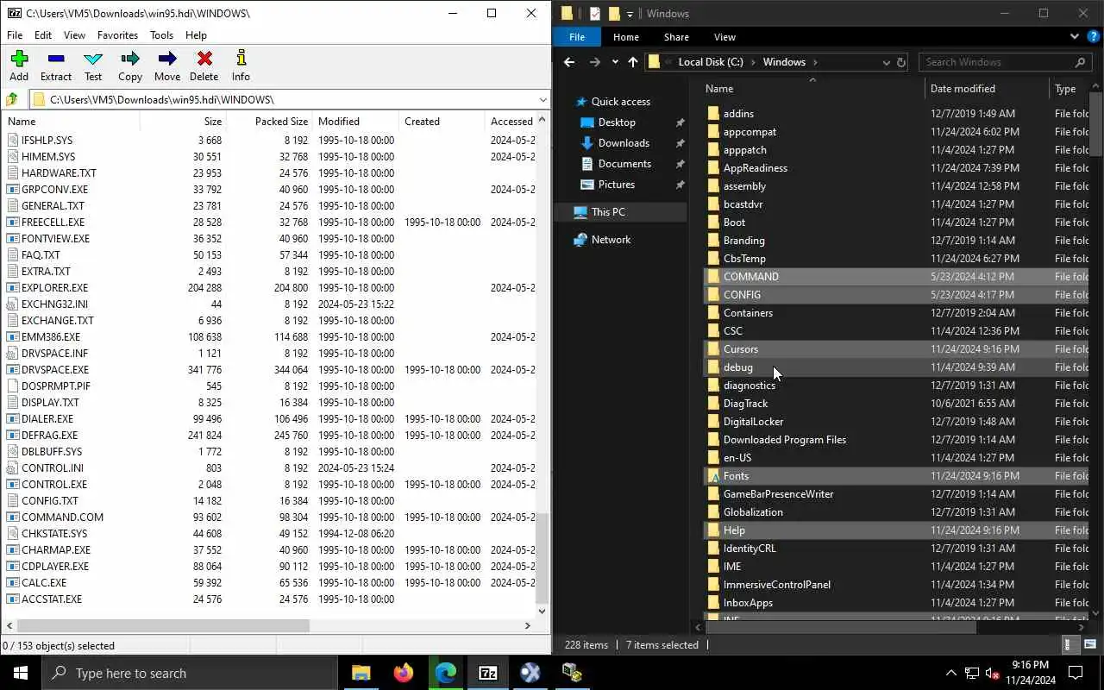1104x690 pixels.
Task: Open the View ribbon tab in Explorer
Action: pyautogui.click(x=724, y=37)
